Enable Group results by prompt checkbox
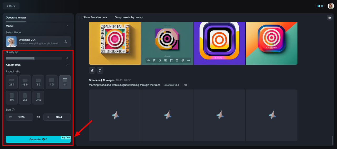The image size is (337, 149). [112, 17]
